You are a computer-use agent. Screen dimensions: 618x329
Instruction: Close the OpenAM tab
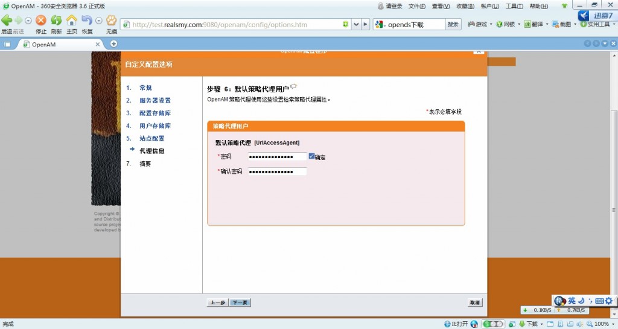point(97,45)
